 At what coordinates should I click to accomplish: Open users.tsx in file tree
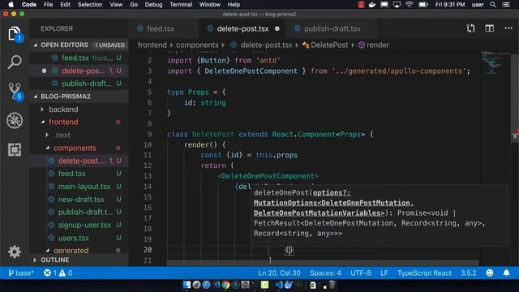point(79,238)
